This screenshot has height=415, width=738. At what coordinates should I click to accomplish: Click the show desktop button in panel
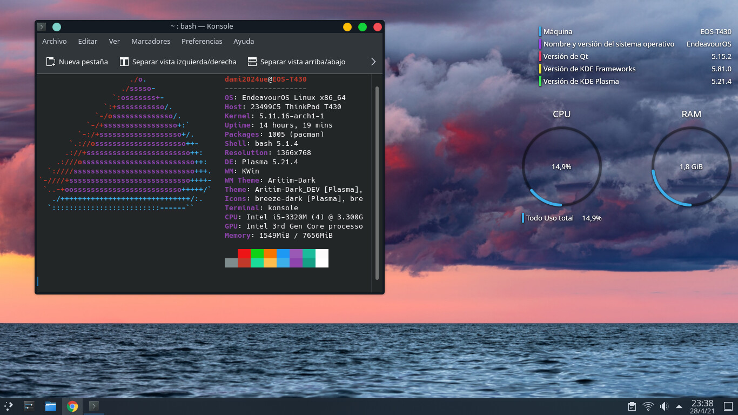(728, 406)
